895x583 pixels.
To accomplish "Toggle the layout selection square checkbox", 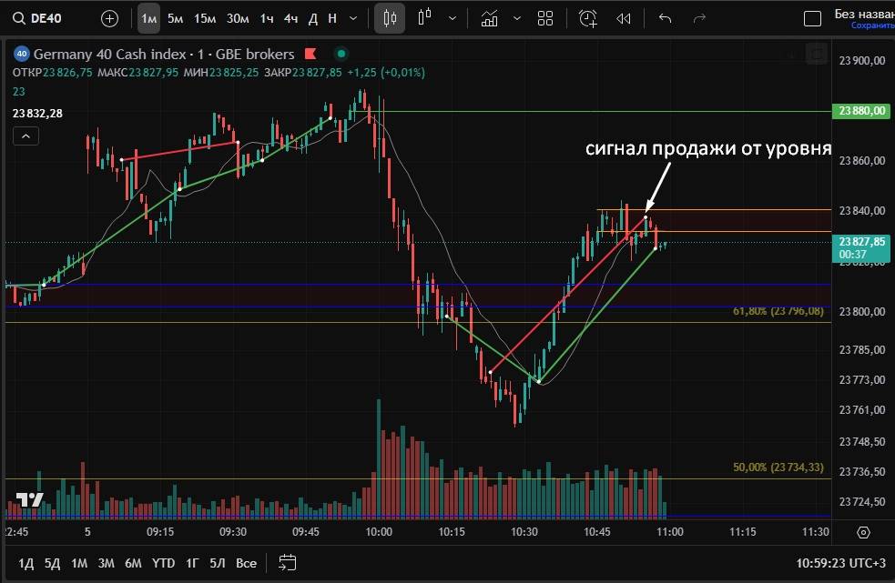I will tap(812, 18).
